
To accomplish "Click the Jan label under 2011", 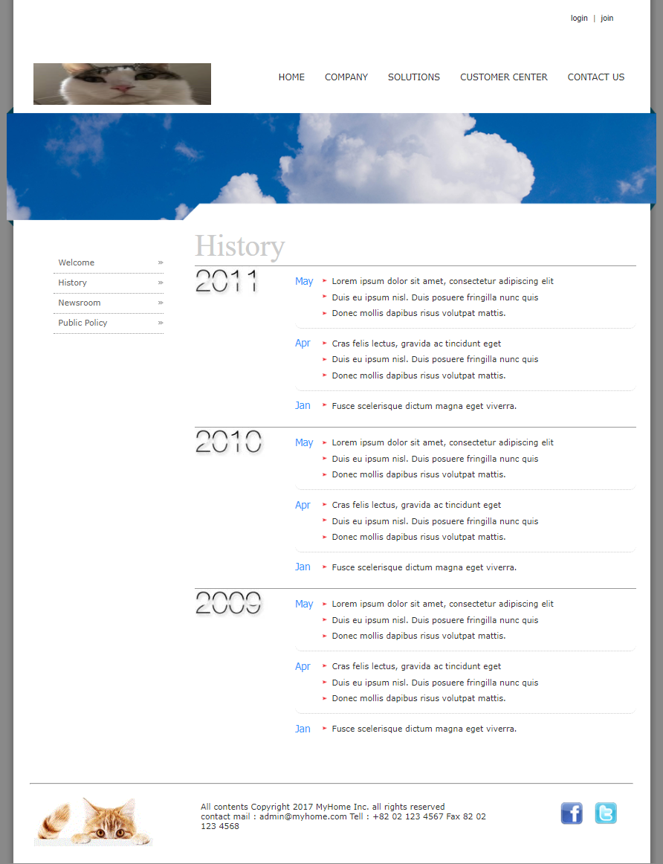I will pyautogui.click(x=303, y=405).
